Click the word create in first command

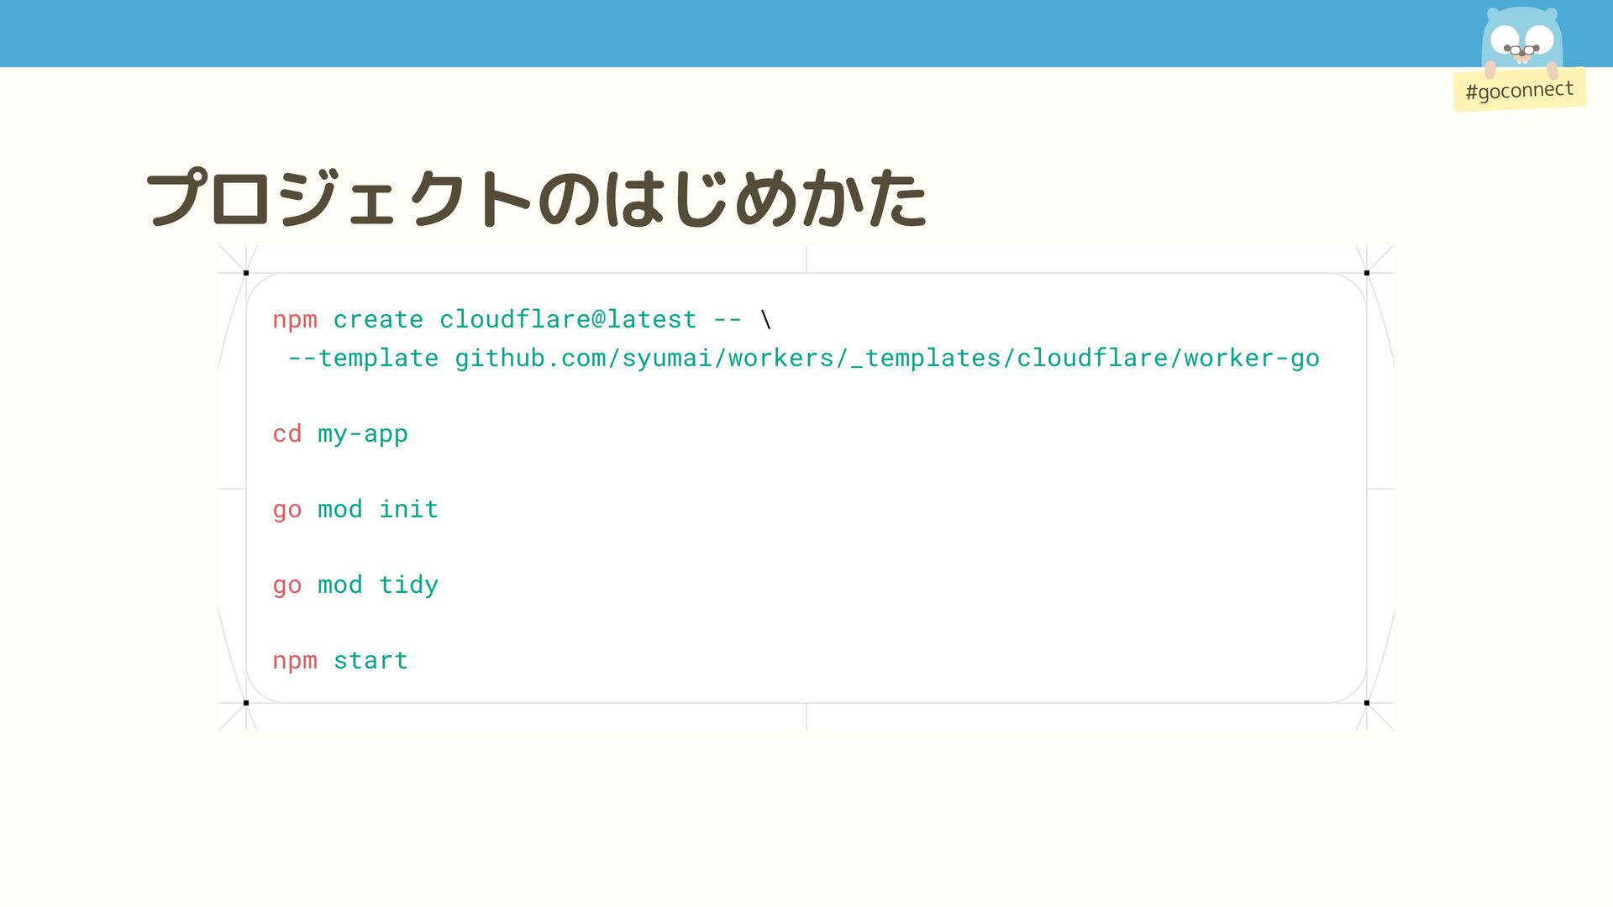pos(378,320)
